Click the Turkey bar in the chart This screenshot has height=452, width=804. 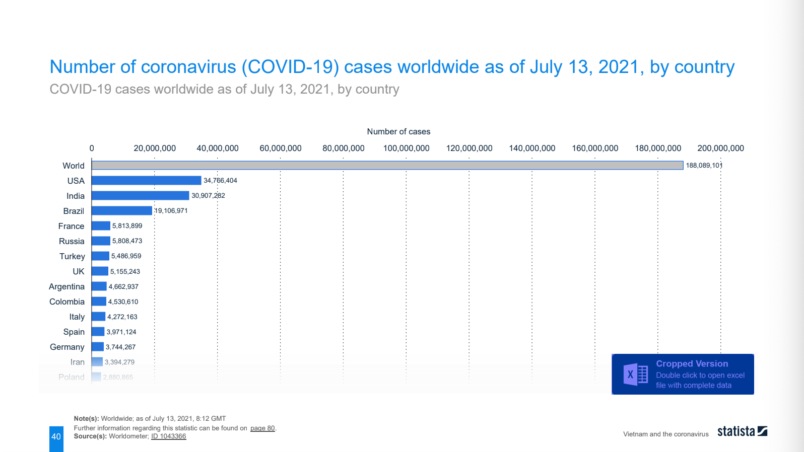point(100,256)
